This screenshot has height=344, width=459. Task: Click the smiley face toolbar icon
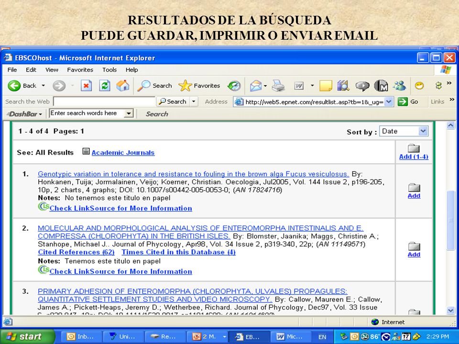[419, 86]
